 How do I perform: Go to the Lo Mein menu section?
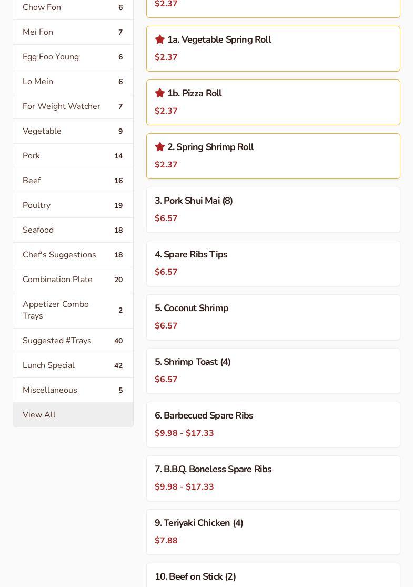coord(73,82)
